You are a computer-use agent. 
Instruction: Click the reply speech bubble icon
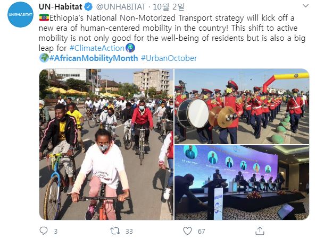tap(44, 231)
